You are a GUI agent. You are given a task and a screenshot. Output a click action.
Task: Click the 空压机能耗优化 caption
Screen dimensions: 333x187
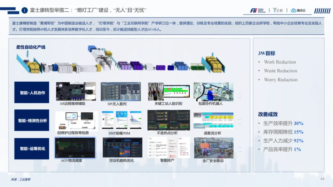coord(121,161)
